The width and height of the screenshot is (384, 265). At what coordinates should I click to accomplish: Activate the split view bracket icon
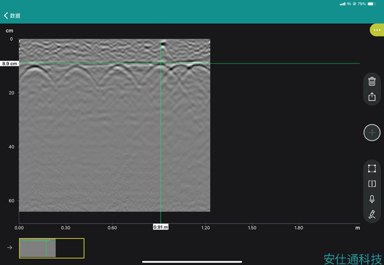click(372, 184)
